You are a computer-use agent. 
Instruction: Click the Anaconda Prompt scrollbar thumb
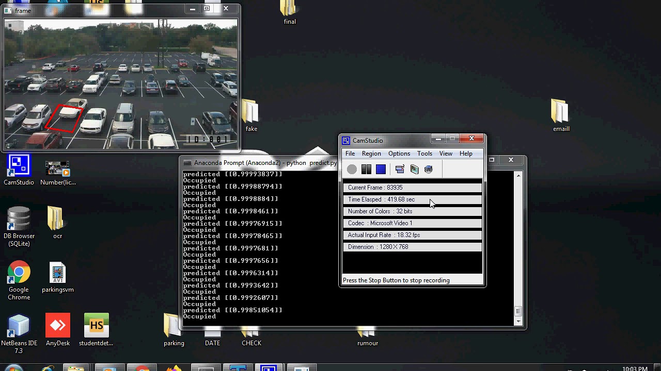point(518,311)
